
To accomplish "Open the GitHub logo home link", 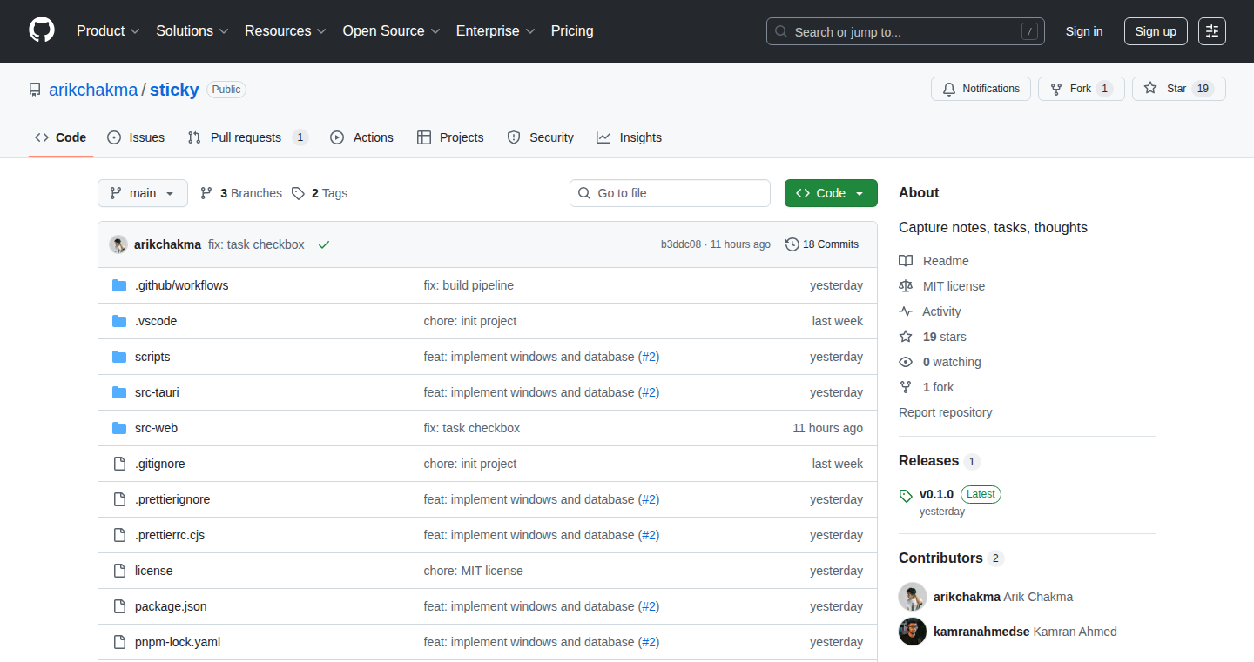I will [x=42, y=31].
